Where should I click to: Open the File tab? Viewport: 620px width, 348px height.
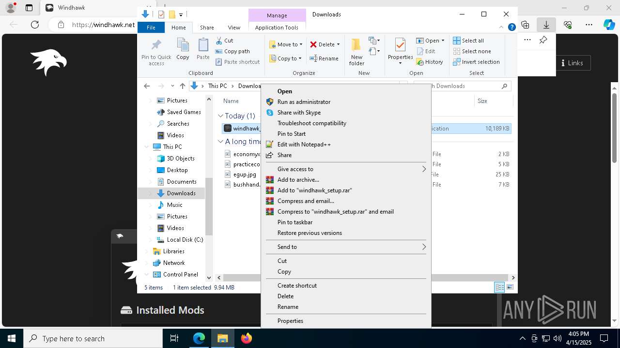tap(151, 28)
